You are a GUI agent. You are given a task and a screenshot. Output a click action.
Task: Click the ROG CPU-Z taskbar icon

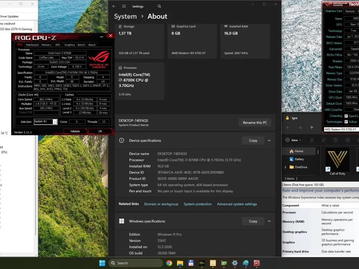click(x=256, y=263)
